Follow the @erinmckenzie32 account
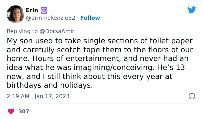Screen dimensions: 203x119 [x=90, y=18]
